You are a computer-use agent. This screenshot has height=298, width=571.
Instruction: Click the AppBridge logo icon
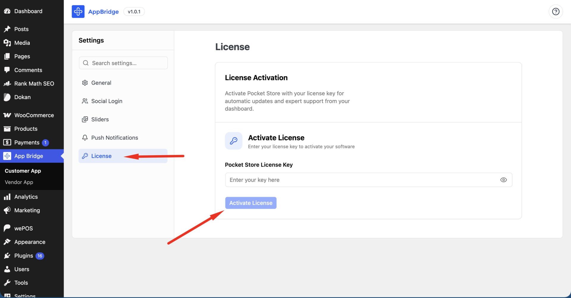click(78, 12)
